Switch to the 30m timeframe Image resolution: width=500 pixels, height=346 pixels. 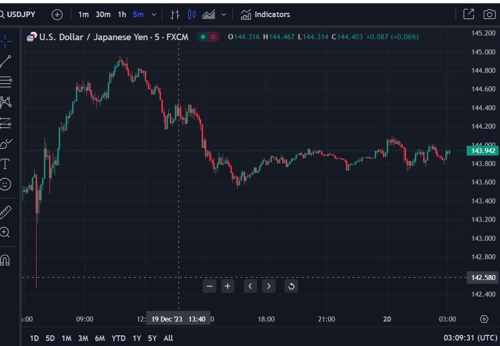pyautogui.click(x=103, y=14)
